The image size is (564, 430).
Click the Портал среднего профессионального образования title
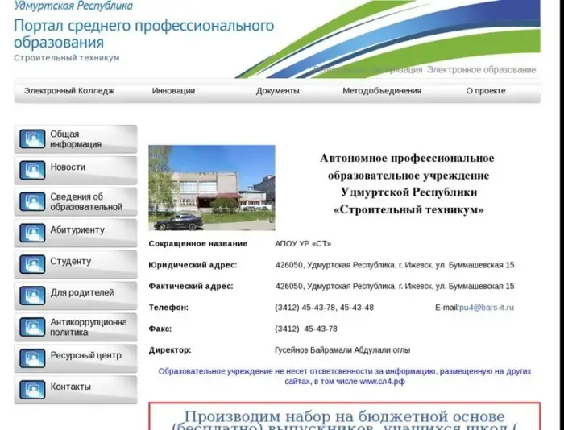[143, 33]
